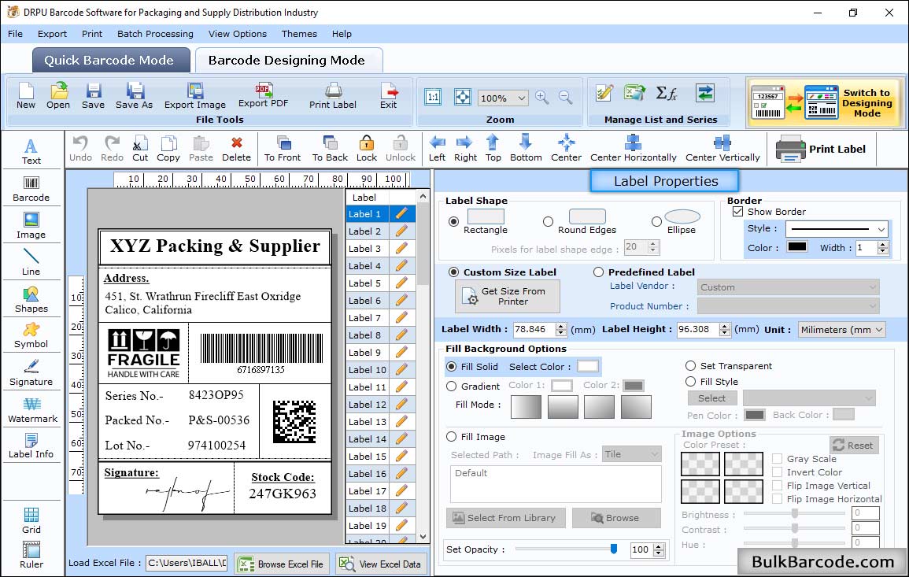
Task: Select the Rectangle label shape
Action: [453, 221]
